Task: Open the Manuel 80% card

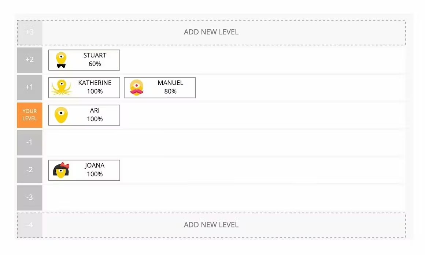Action: point(160,88)
